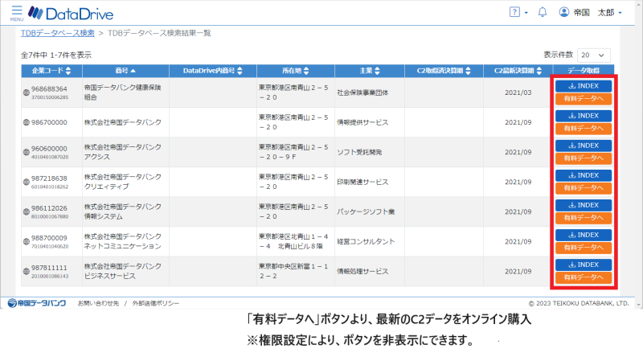643x353 pixels.
Task: Sort by DataDrive内商号 column
Action: click(213, 71)
